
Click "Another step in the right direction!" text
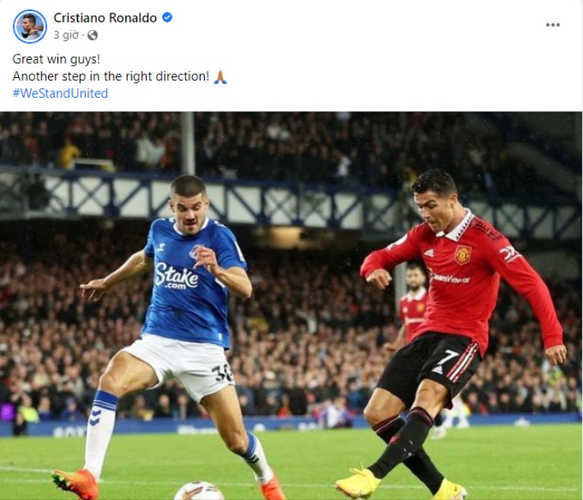click(x=111, y=76)
